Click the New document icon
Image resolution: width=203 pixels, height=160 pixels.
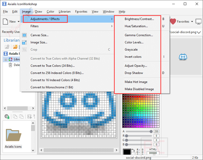click(x=5, y=22)
